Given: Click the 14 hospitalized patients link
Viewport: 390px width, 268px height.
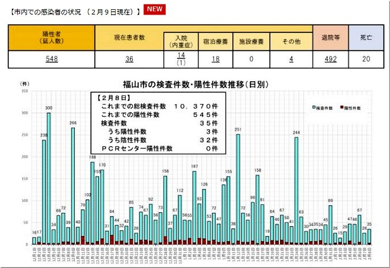Looking at the screenshot, I should point(181,56).
